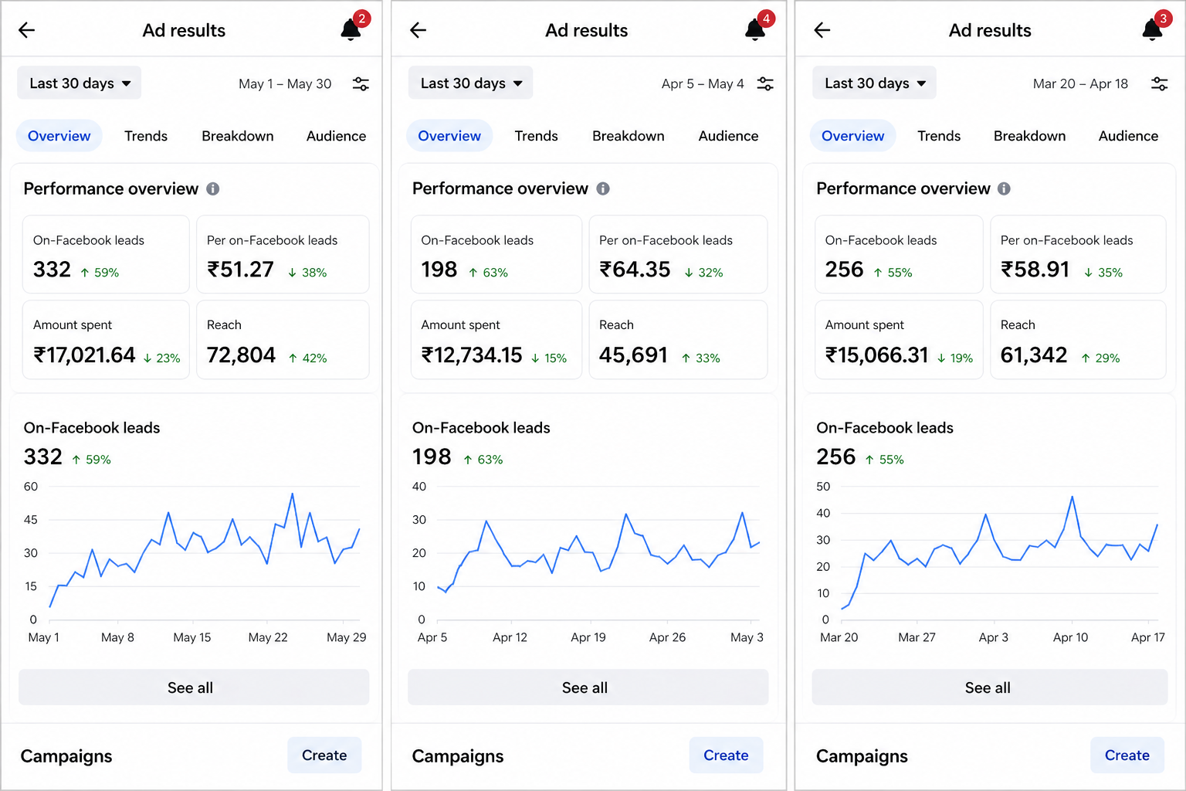1186x791 pixels.
Task: Select Overview tab in May 1 – May 30 panel
Action: [59, 136]
